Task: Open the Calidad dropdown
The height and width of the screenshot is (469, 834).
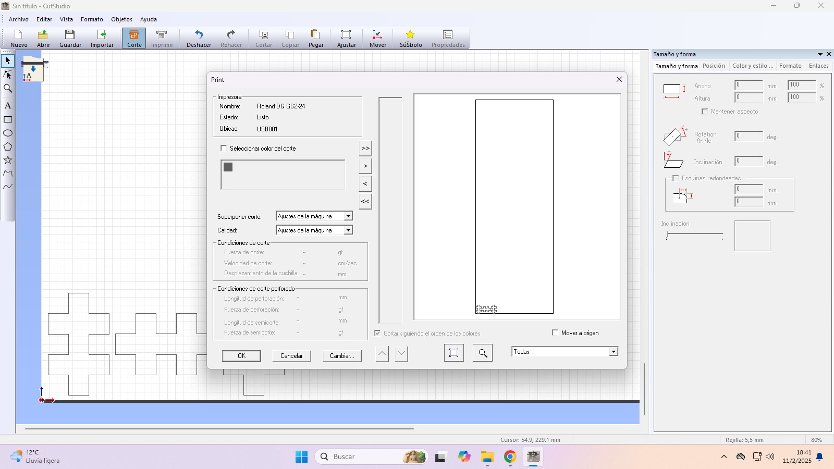Action: (348, 230)
